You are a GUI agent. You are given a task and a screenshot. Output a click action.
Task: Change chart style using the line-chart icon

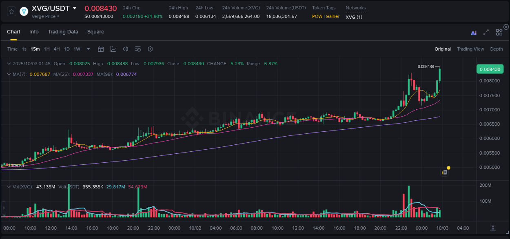click(113, 49)
